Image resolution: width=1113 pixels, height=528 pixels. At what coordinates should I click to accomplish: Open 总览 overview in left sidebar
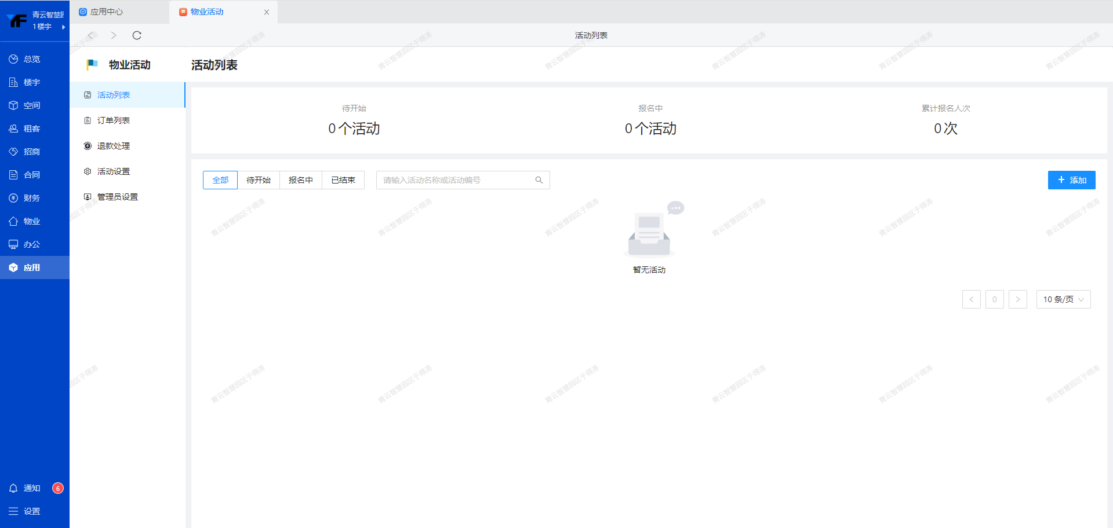26,59
